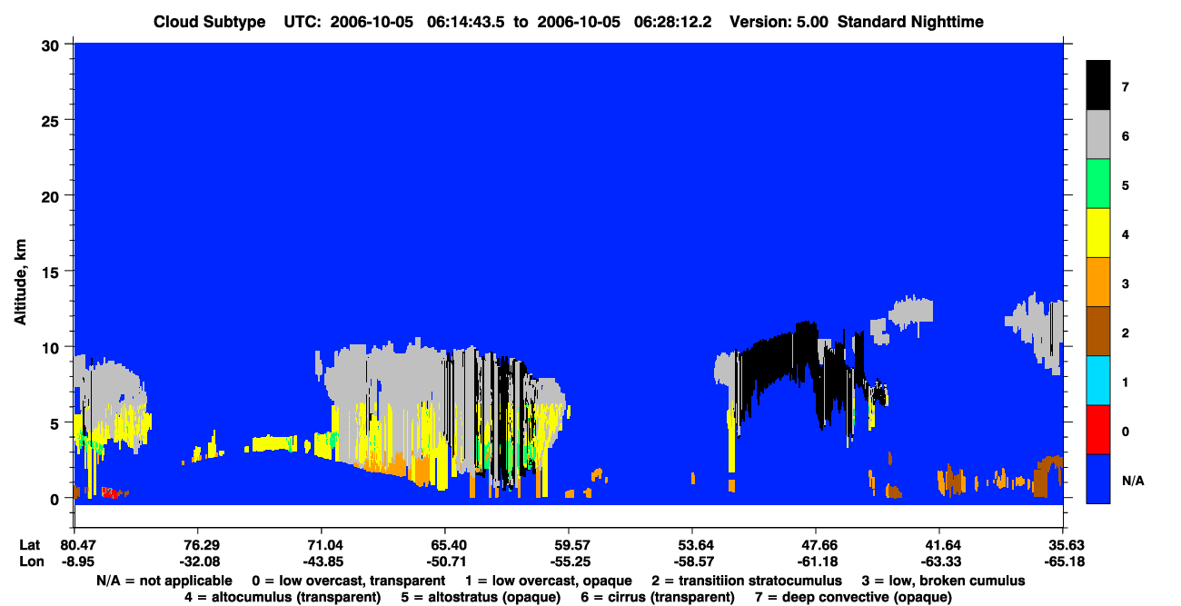Click legend text '7 = deep convective (opaque)'
Image resolution: width=1181 pixels, height=606 pixels.
[853, 597]
